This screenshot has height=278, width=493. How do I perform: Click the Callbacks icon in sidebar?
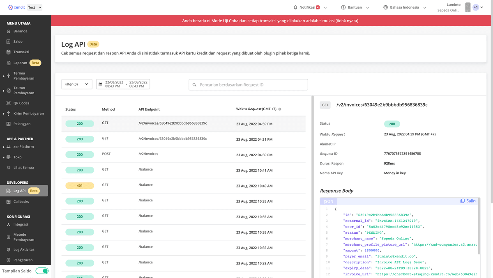tap(9, 202)
